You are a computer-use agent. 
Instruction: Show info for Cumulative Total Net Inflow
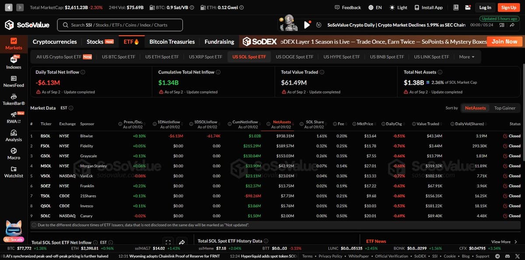click(x=218, y=72)
